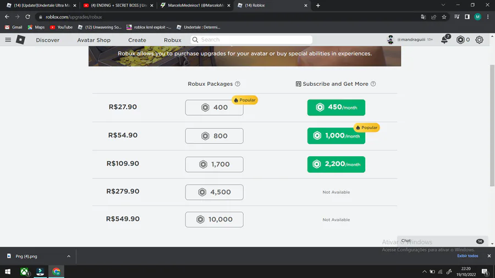Click the @mandraguiii username
Viewport: 495px width, 278px height.
tap(411, 40)
